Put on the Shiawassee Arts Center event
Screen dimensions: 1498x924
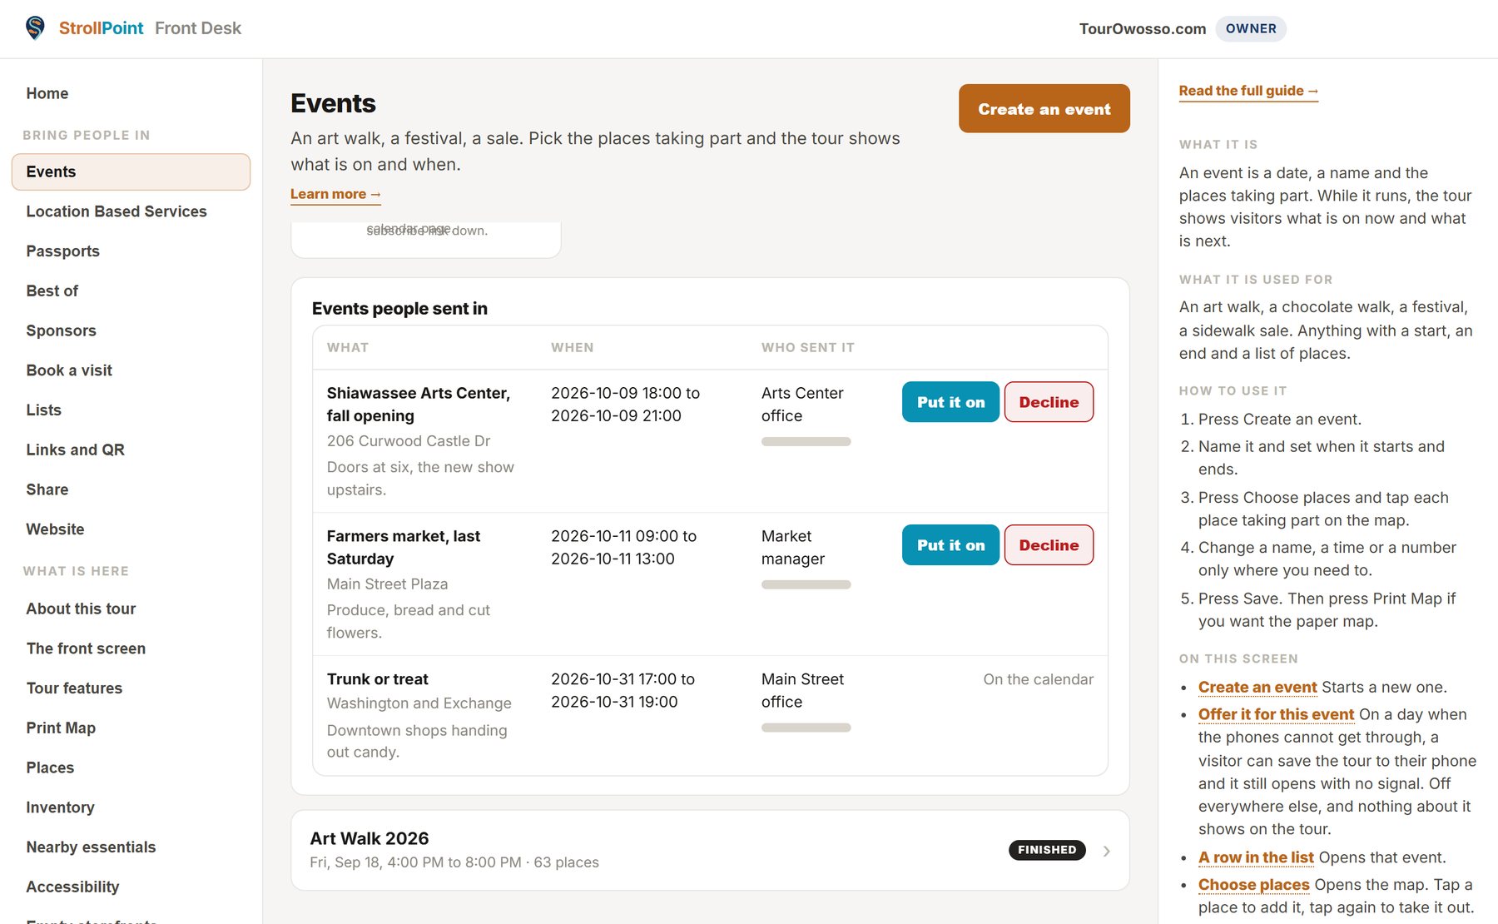pos(950,402)
